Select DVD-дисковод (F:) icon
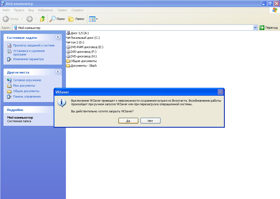 coord(68,51)
